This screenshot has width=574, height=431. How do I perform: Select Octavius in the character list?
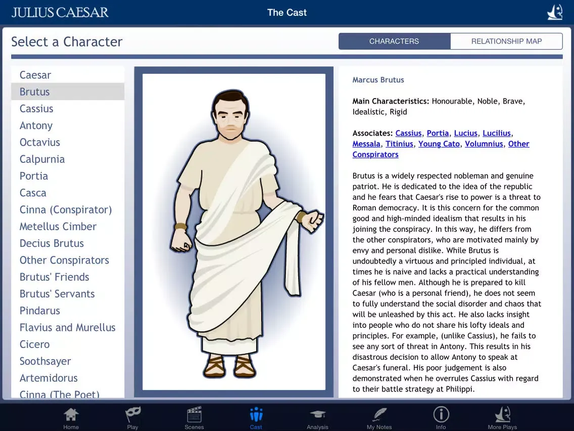(68, 142)
